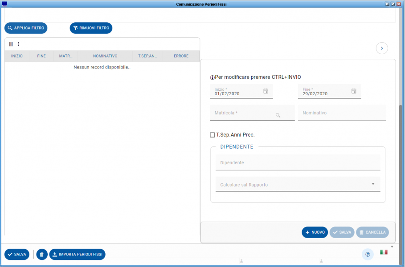Focus the Fine date field
Image resolution: width=405 pixels, height=267 pixels.
click(329, 91)
